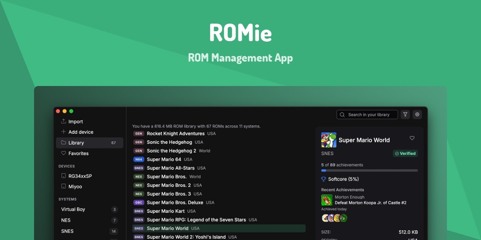Open the filter funnel button
The height and width of the screenshot is (240, 481).
pyautogui.click(x=405, y=115)
